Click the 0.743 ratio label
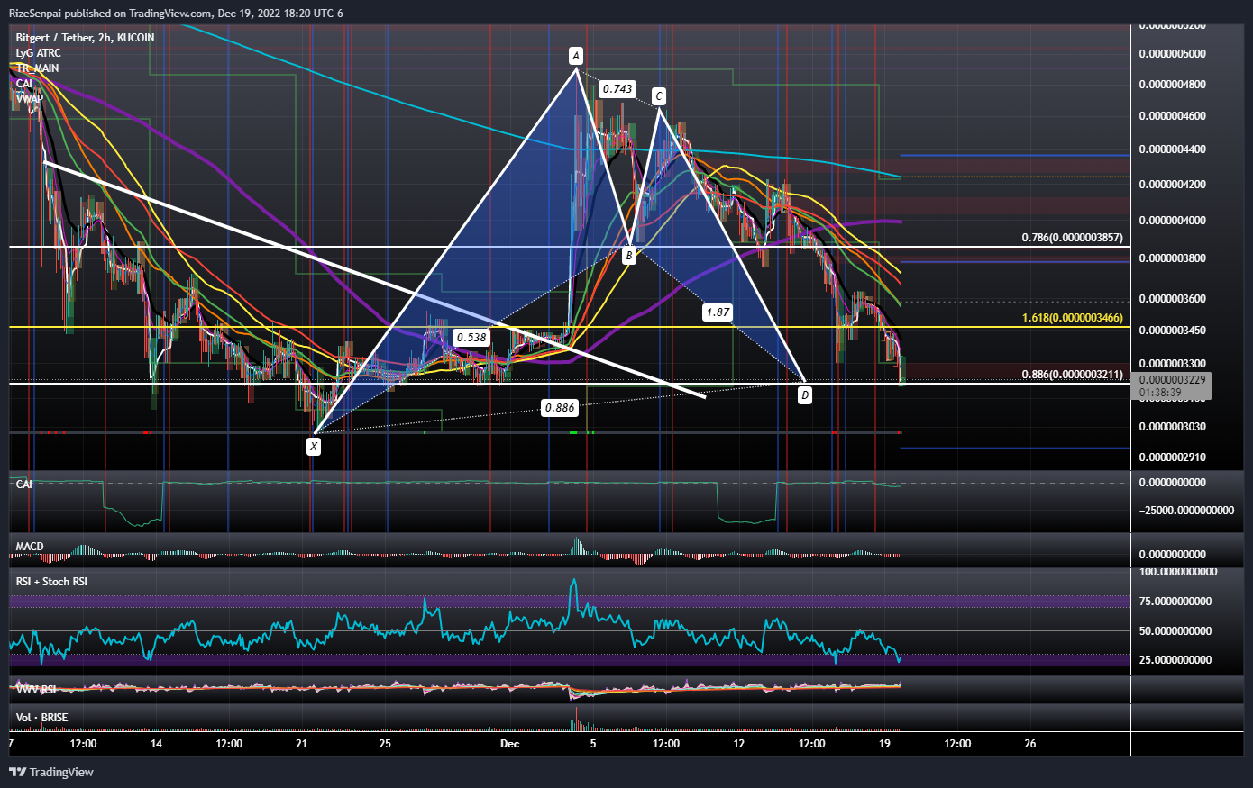The image size is (1253, 788). click(x=617, y=89)
